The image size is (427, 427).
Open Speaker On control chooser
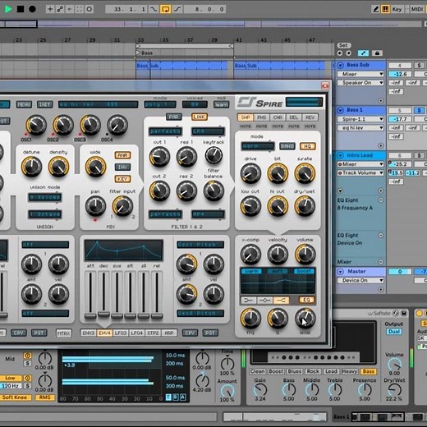(360, 83)
